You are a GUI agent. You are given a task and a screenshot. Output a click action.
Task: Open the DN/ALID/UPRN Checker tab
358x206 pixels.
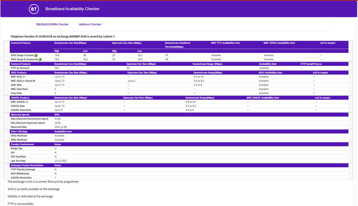[52, 24]
